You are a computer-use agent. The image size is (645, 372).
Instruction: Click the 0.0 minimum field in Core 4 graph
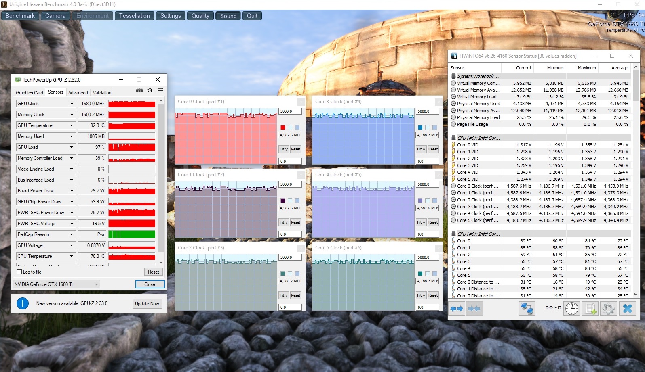click(428, 234)
